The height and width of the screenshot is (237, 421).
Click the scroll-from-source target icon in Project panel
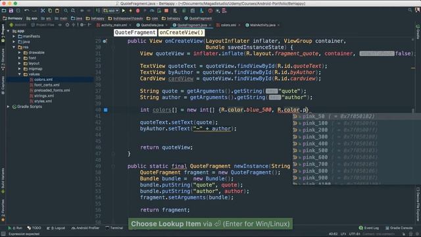[67, 25]
